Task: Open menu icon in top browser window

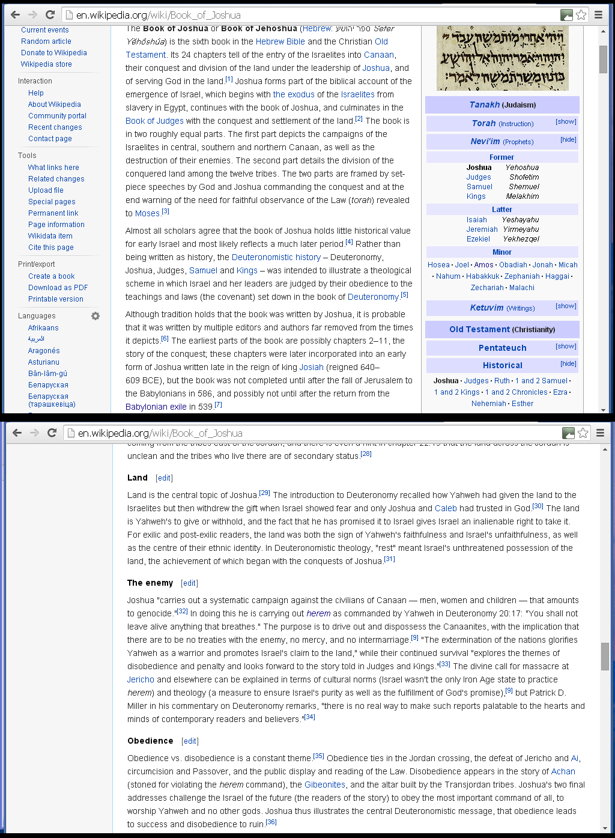Action: 599,14
